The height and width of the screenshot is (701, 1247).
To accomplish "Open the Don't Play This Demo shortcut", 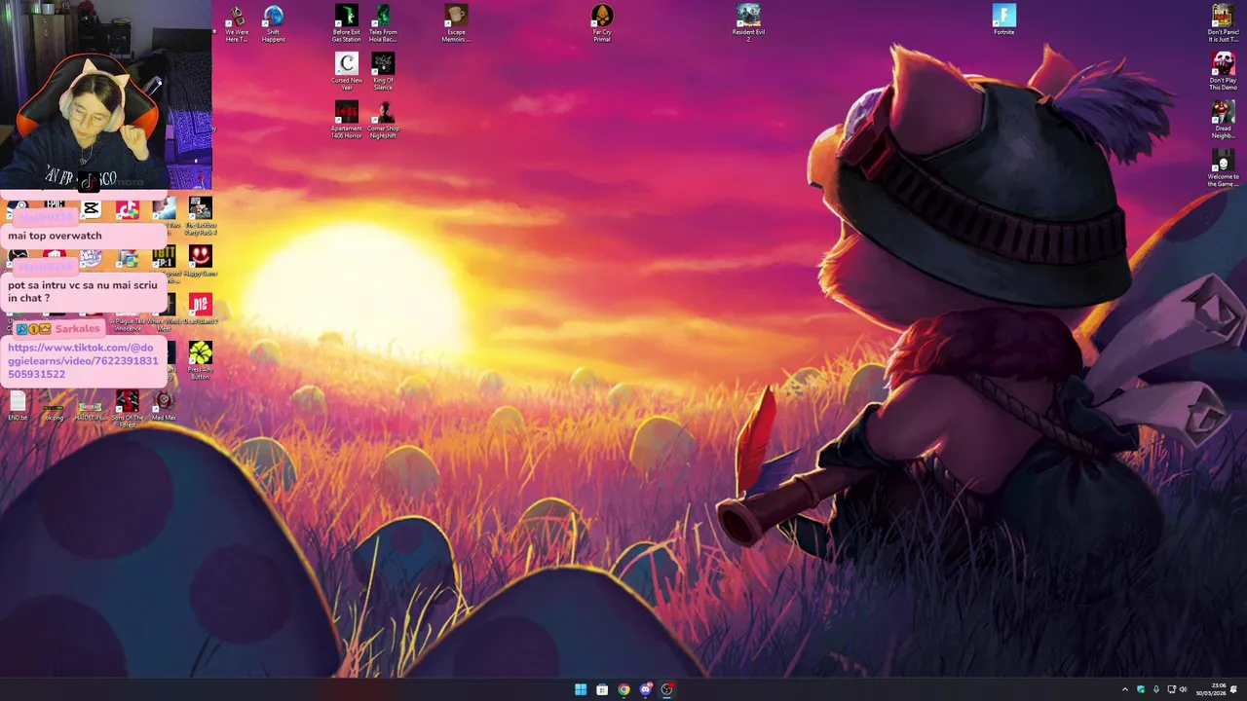I will (x=1223, y=71).
